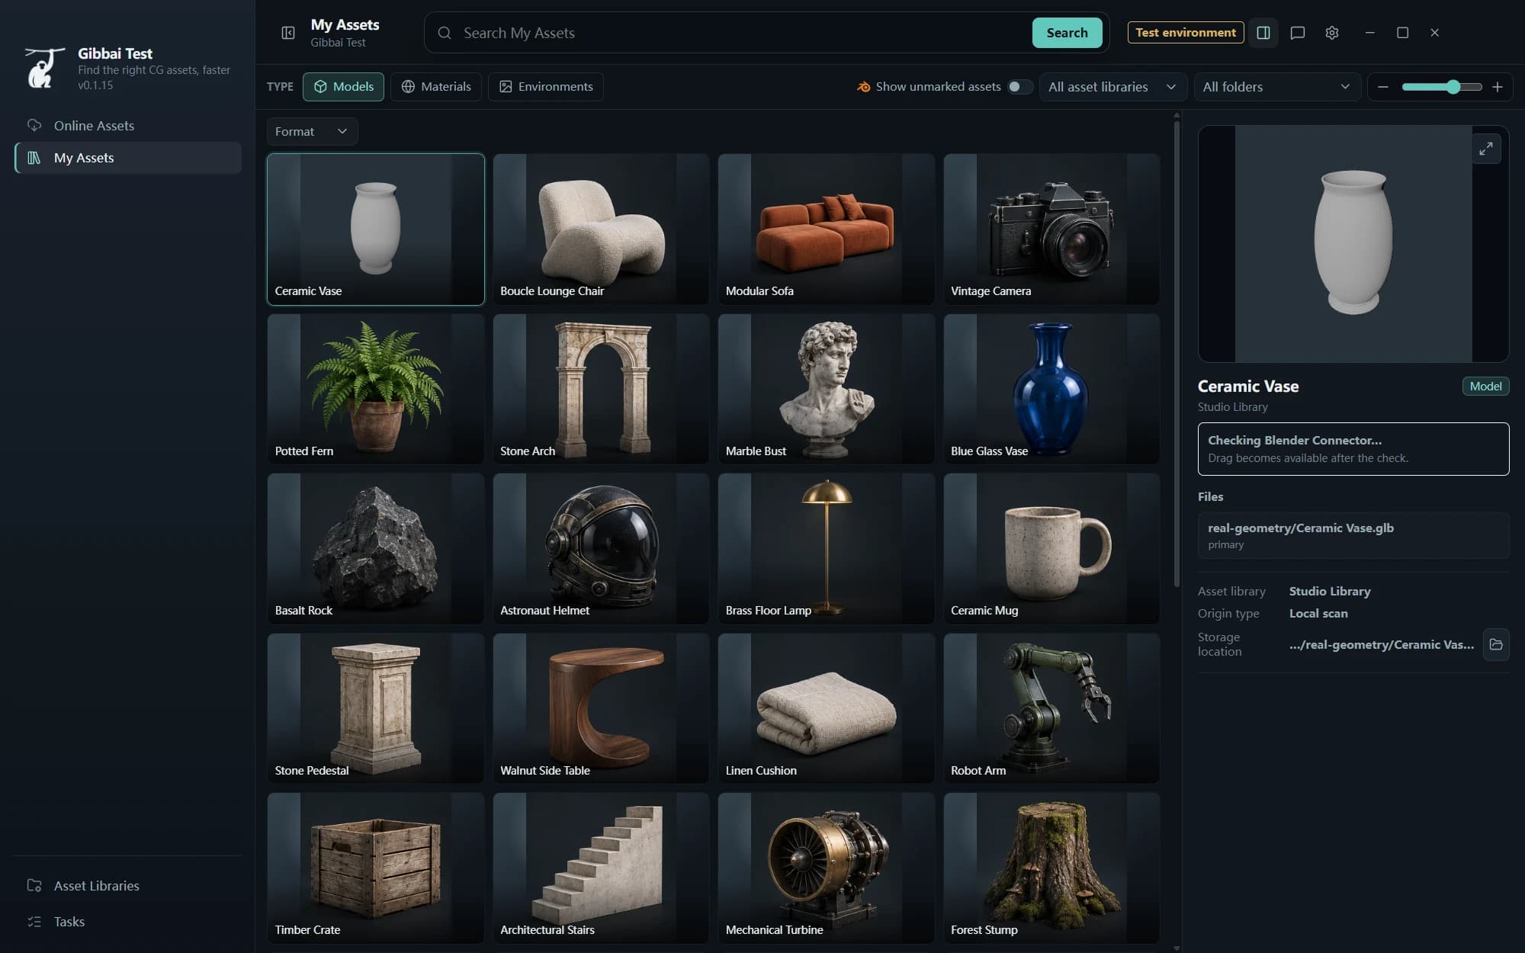
Task: Open Asset Libraries in sidebar
Action: click(x=128, y=886)
